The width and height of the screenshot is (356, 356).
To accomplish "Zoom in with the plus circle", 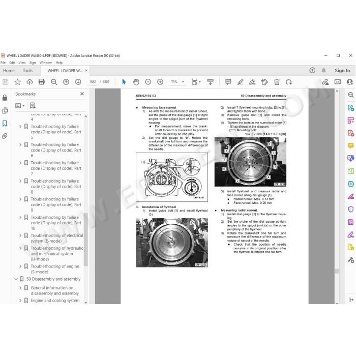I will pos(160,82).
